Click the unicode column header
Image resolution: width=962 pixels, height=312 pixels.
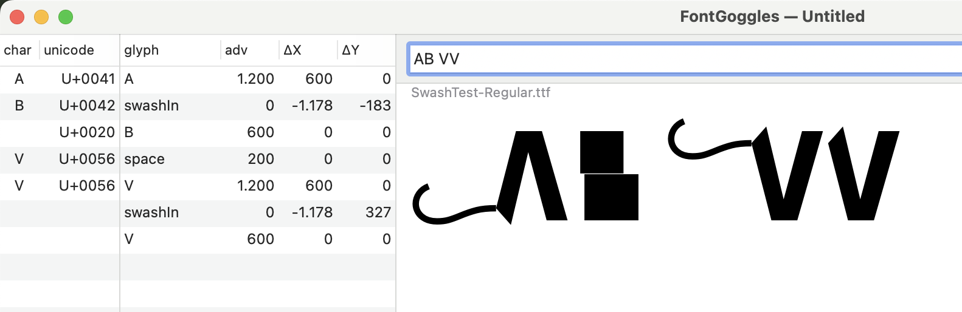[69, 50]
